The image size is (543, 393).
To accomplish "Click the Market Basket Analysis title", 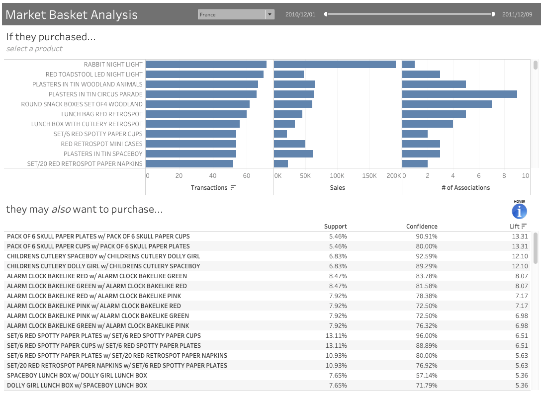I will (x=71, y=14).
